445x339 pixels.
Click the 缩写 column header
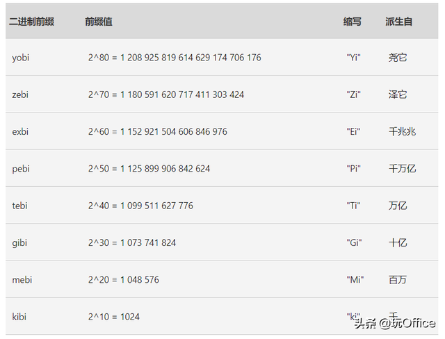(353, 22)
